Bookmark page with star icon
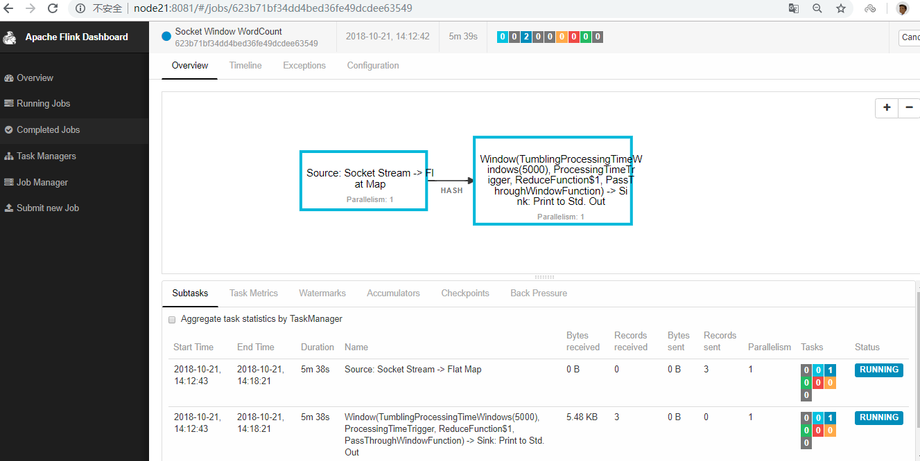This screenshot has height=461, width=920. coord(841,8)
